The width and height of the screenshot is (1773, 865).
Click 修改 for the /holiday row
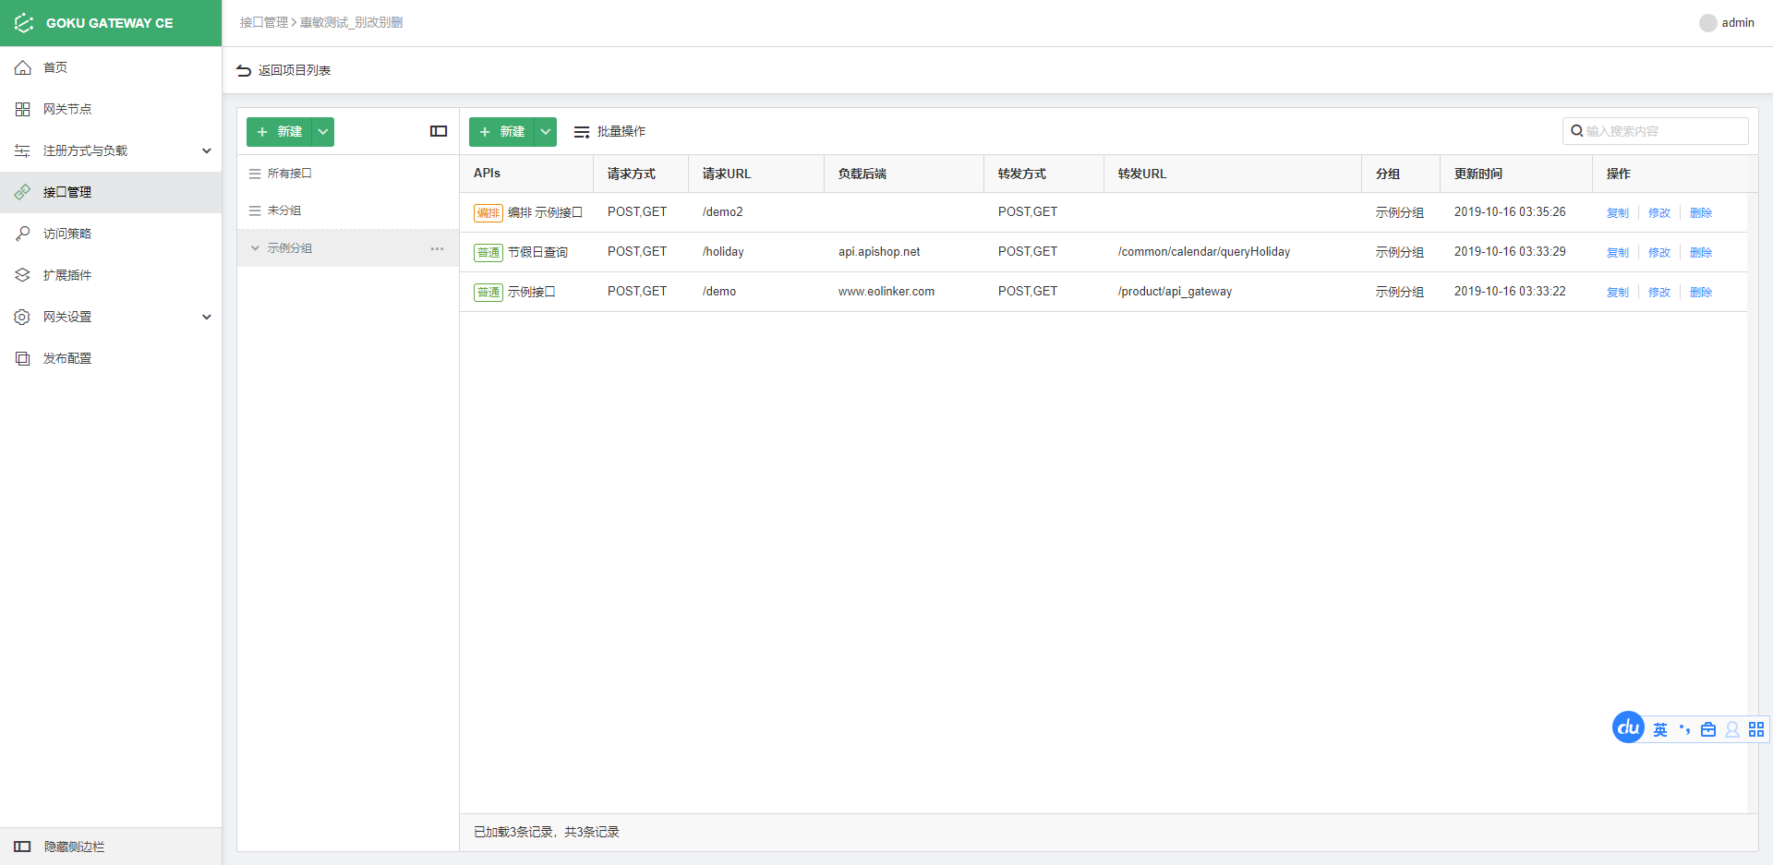1659,253
